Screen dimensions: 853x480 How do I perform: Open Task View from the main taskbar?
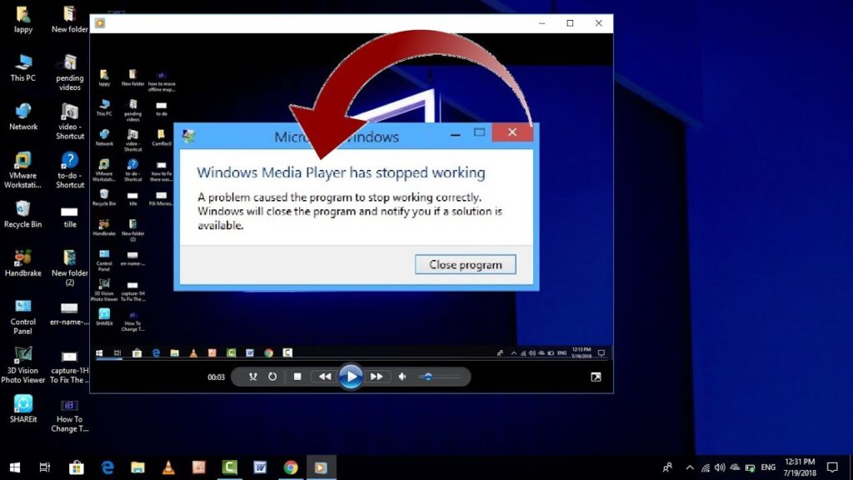point(45,467)
